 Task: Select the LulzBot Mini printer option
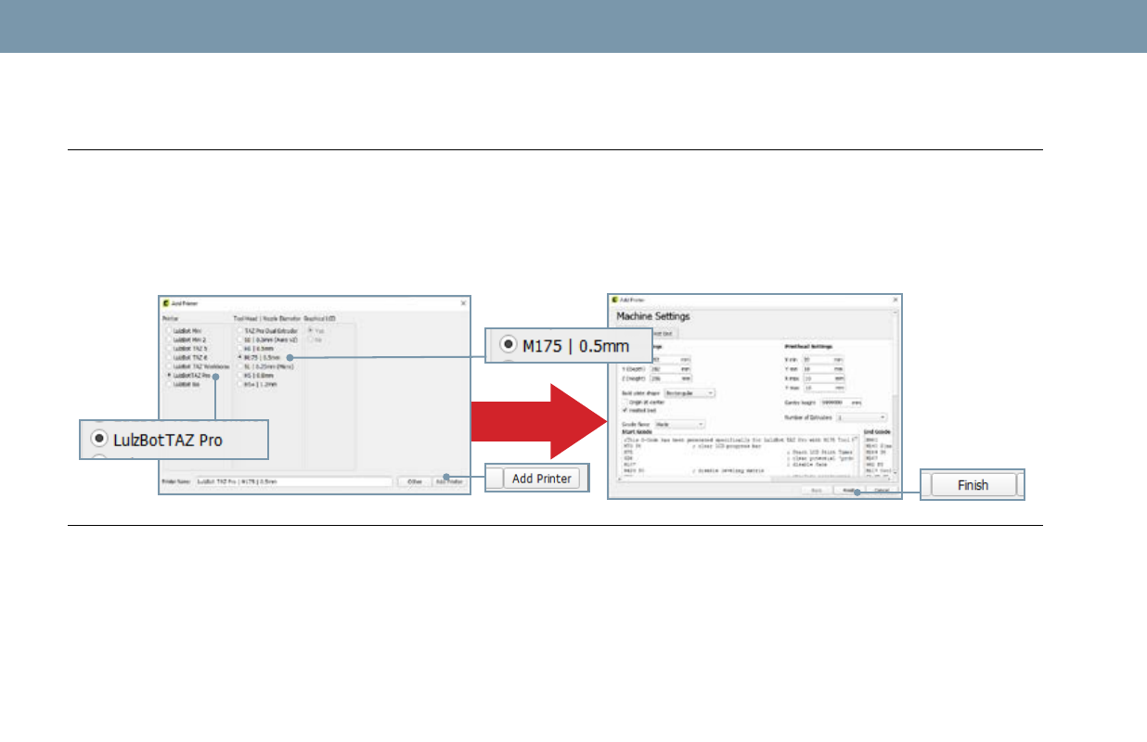point(170,329)
